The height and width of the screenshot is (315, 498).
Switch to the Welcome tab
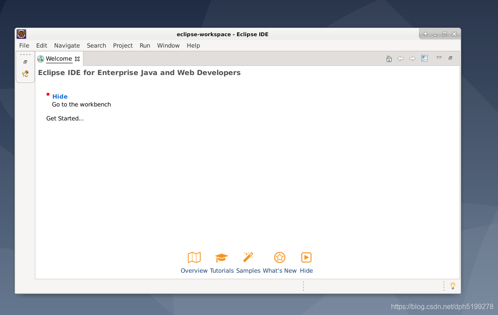tap(59, 58)
